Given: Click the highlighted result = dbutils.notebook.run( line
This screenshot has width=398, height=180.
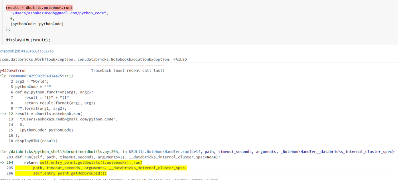Looking at the screenshot, I should click(39, 8).
